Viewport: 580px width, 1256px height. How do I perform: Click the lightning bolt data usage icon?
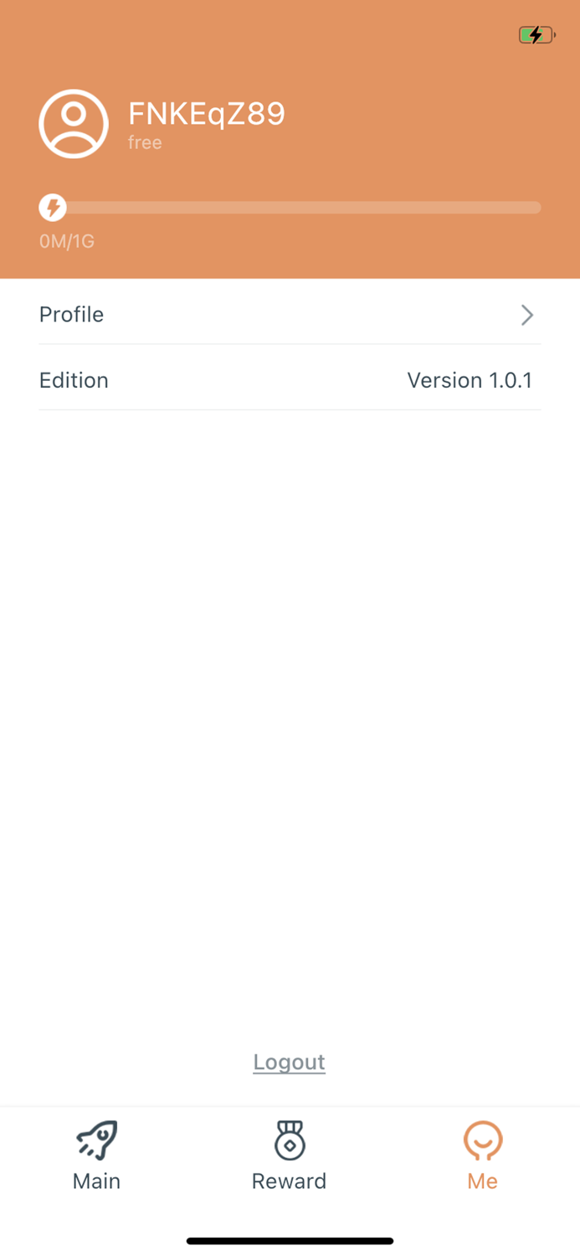tap(53, 208)
